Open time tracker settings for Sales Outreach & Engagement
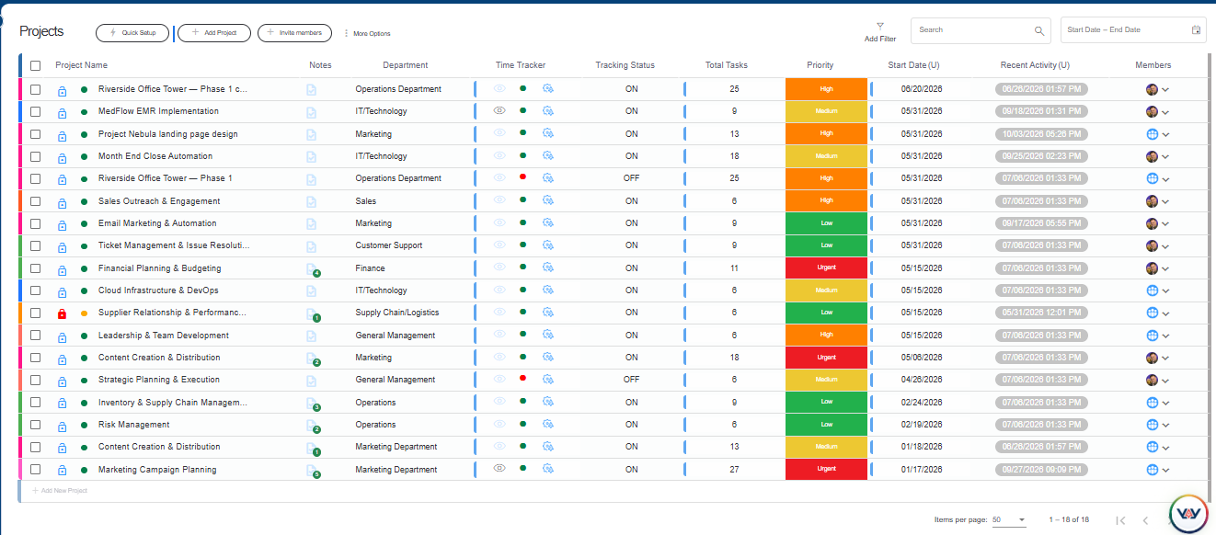 (547, 201)
